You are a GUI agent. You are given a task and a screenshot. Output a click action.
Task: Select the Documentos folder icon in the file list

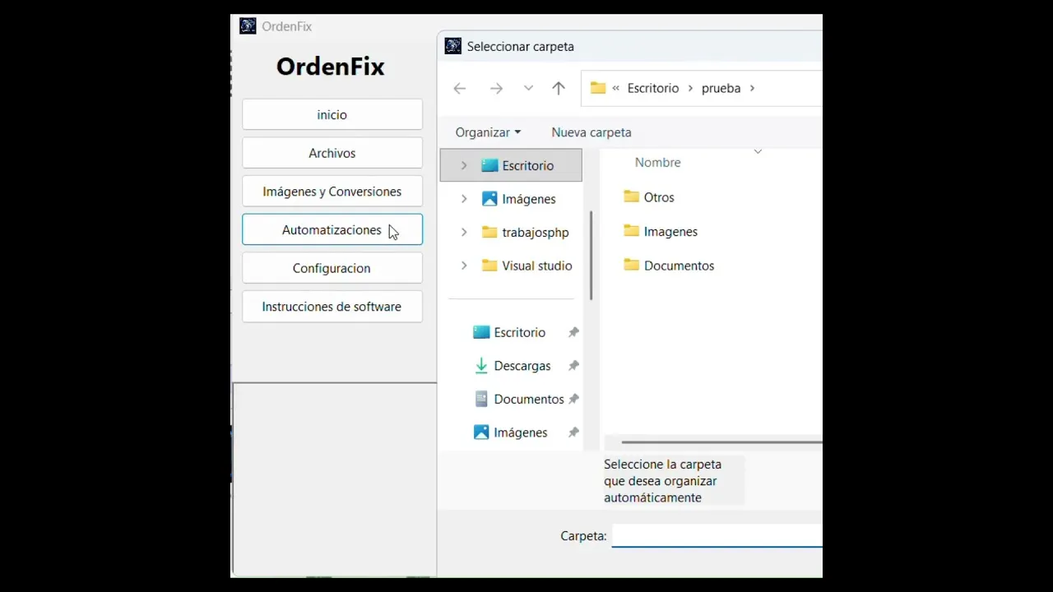click(632, 265)
